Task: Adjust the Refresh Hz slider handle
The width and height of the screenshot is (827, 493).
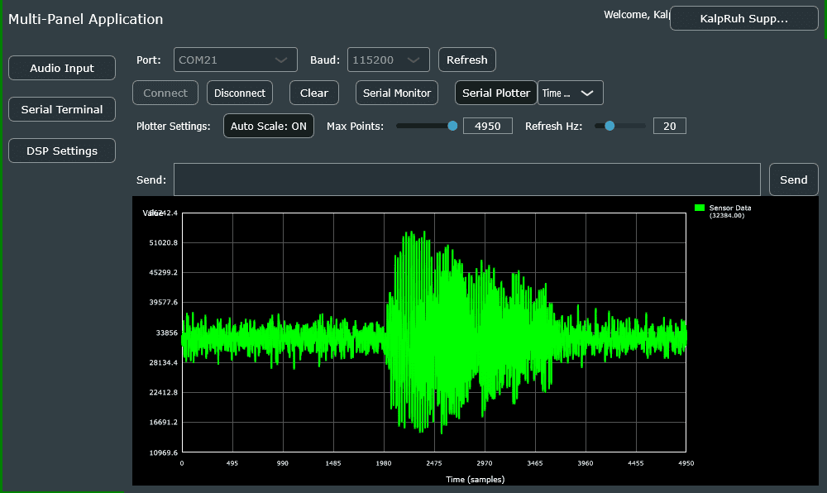Action: point(609,126)
